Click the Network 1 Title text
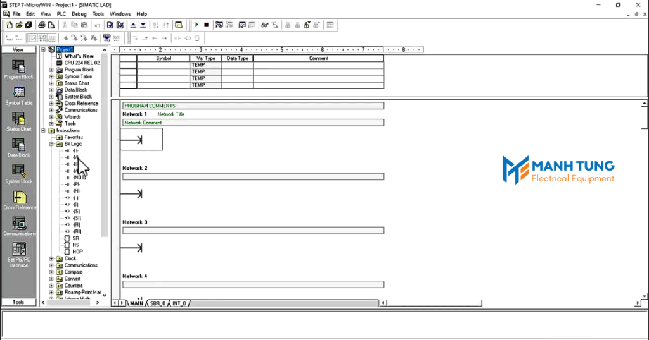This screenshot has height=340, width=649. (171, 114)
